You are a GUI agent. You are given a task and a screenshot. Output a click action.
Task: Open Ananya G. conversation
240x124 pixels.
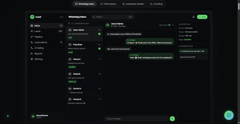pyautogui.click(x=84, y=101)
